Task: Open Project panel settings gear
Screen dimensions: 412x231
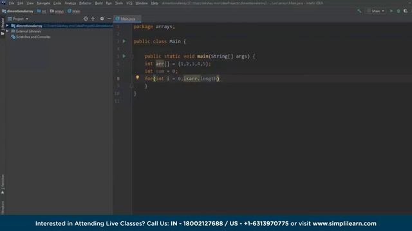Action: [102, 19]
